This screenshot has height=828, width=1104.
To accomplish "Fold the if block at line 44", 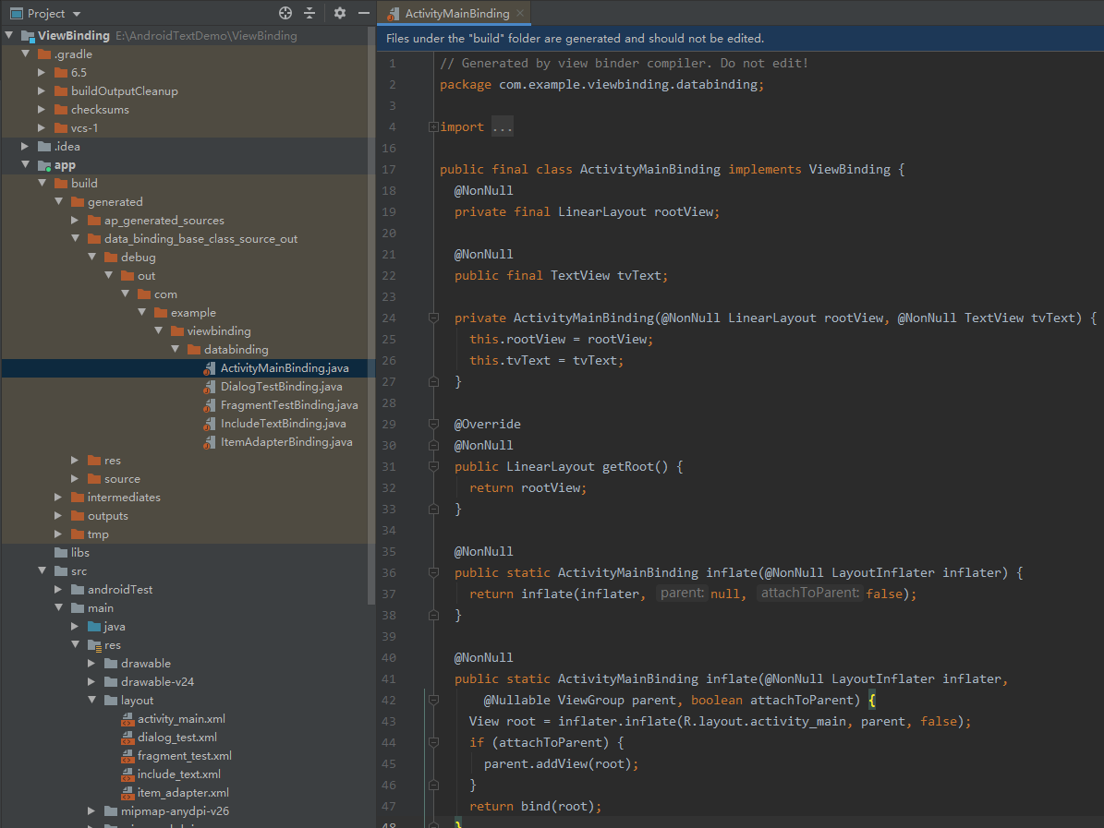I will point(433,742).
